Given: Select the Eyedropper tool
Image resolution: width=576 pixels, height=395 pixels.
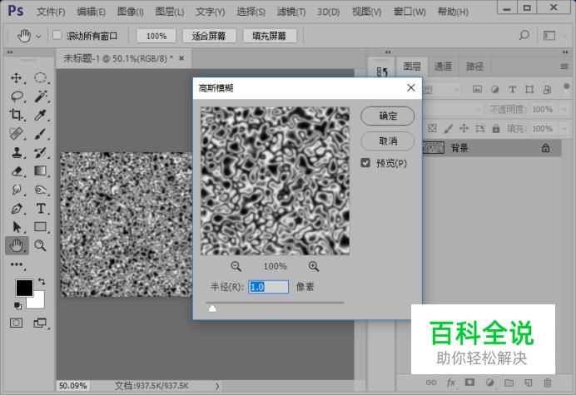Looking at the screenshot, I should click(x=40, y=115).
